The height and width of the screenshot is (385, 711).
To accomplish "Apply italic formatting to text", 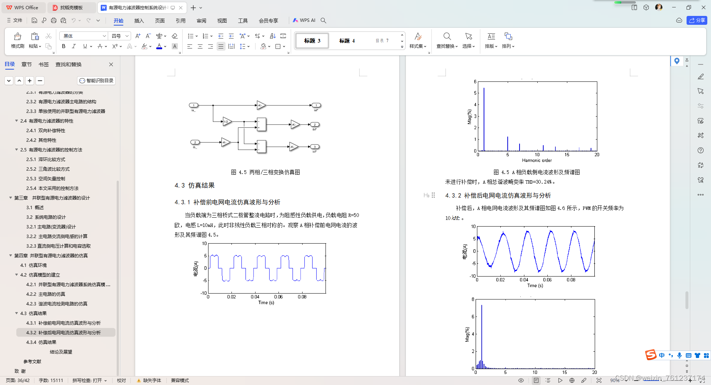I will 74,46.
